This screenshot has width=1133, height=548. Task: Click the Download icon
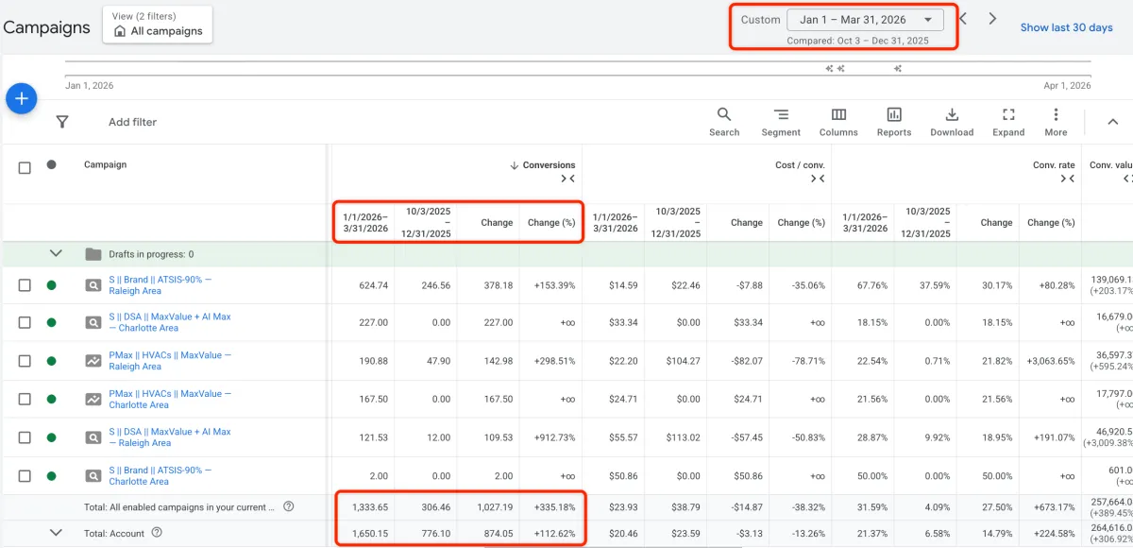pos(952,122)
